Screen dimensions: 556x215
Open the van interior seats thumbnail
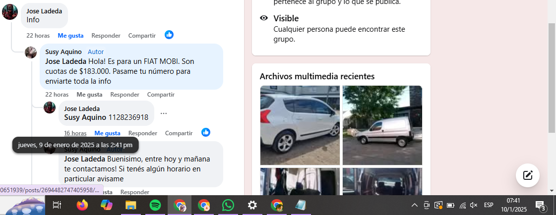coord(382,181)
